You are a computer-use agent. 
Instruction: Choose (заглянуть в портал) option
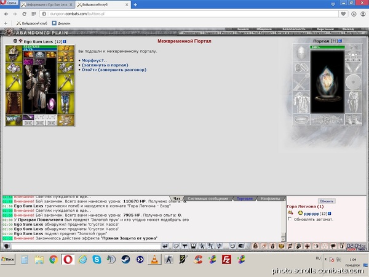tap(105, 65)
